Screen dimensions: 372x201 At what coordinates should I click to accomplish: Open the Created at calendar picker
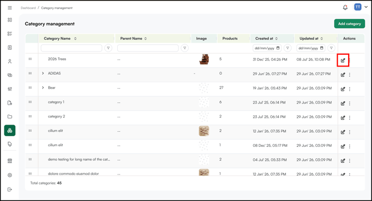[x=278, y=48]
